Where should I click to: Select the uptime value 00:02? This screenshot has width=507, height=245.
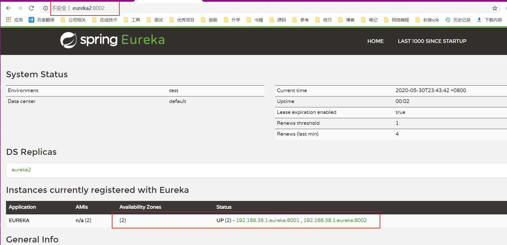(x=403, y=101)
